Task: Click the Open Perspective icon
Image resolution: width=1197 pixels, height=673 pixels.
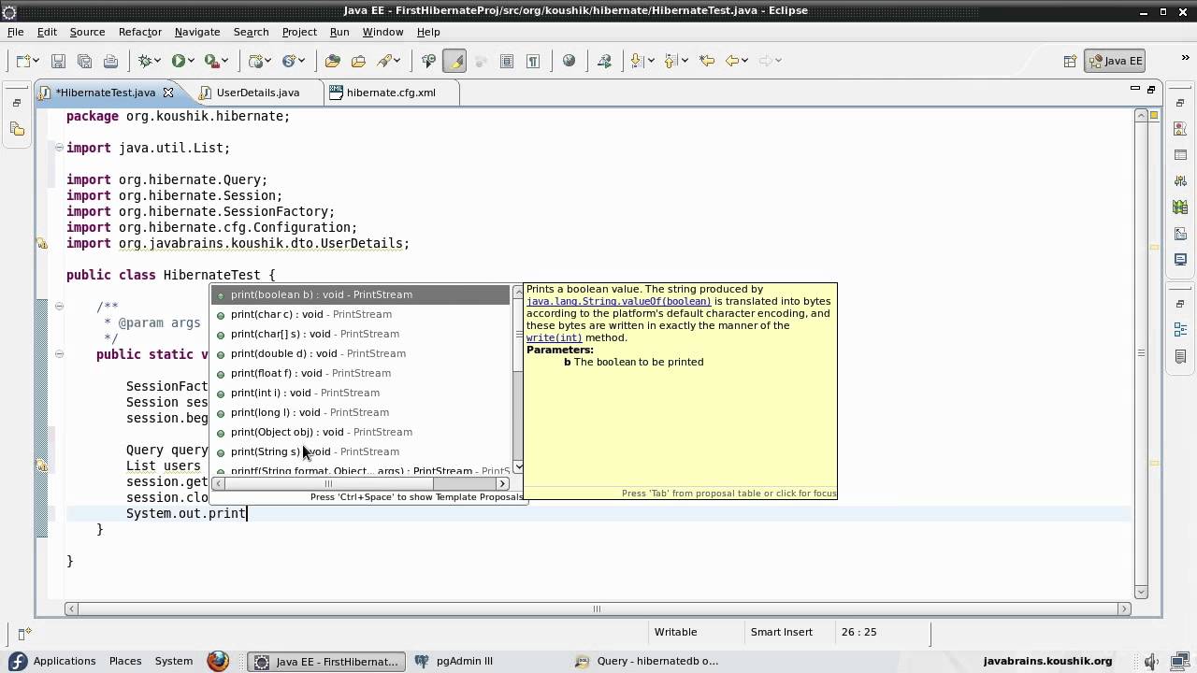Action: coord(1070,61)
